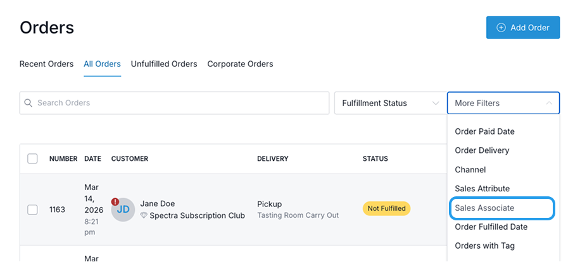Select the Order Paid Date filter
The width and height of the screenshot is (580, 274).
click(484, 131)
